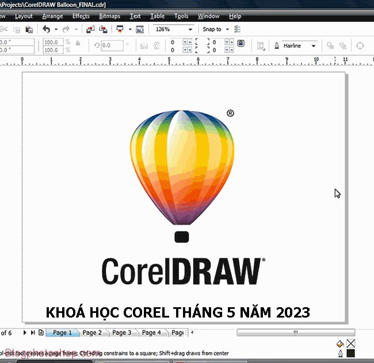Switch to the Page 2 tab

point(92,333)
